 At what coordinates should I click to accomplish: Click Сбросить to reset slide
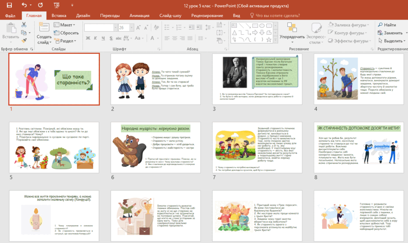pos(66,33)
